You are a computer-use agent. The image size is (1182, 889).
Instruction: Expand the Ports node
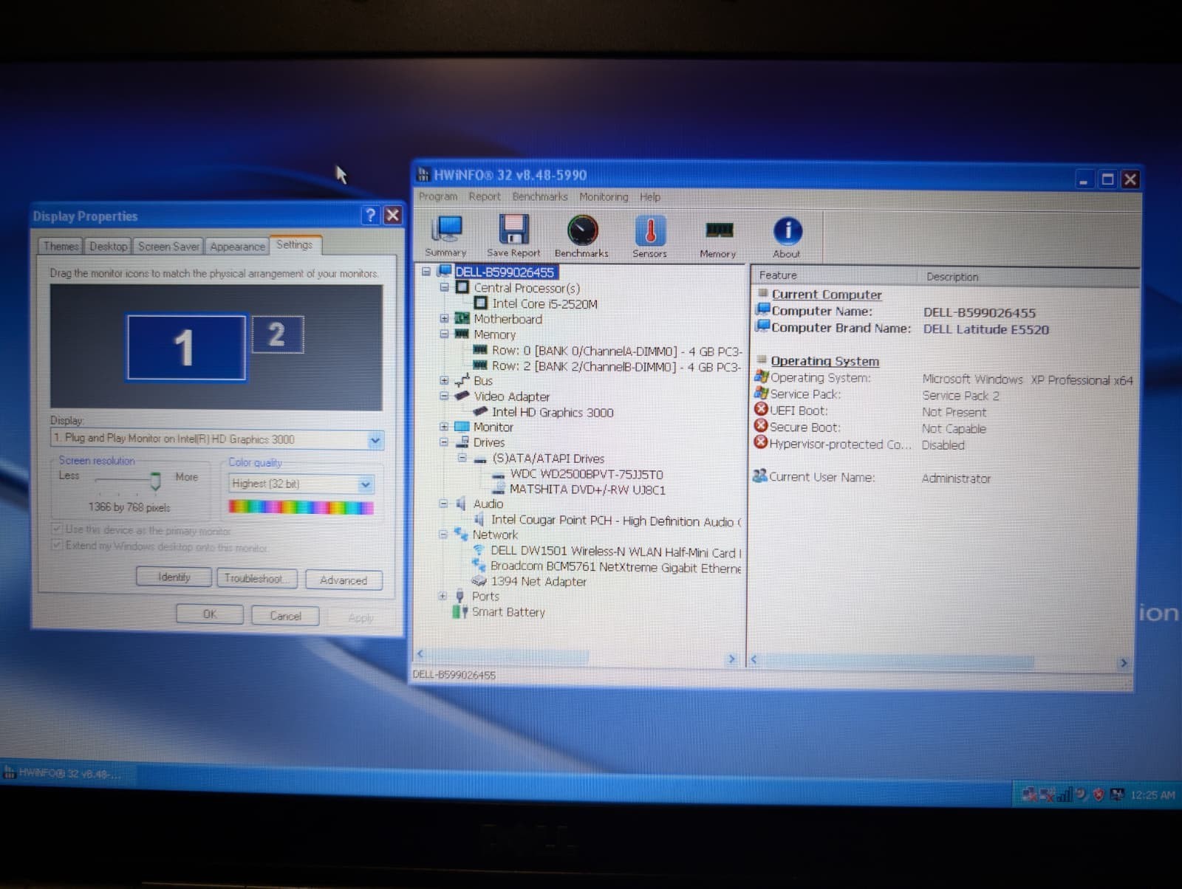(443, 597)
